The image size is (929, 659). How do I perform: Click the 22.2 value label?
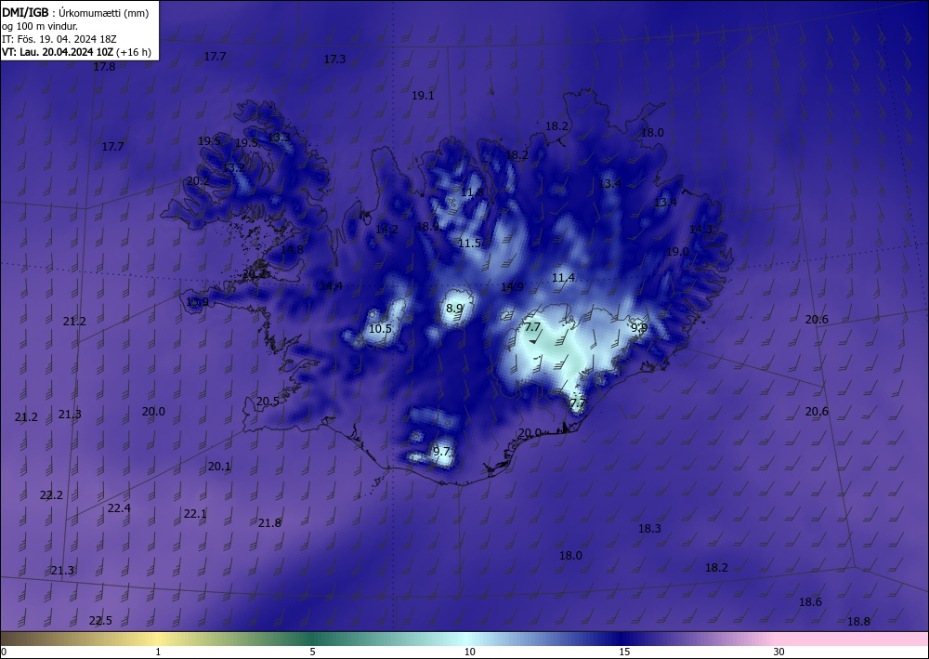(51, 494)
